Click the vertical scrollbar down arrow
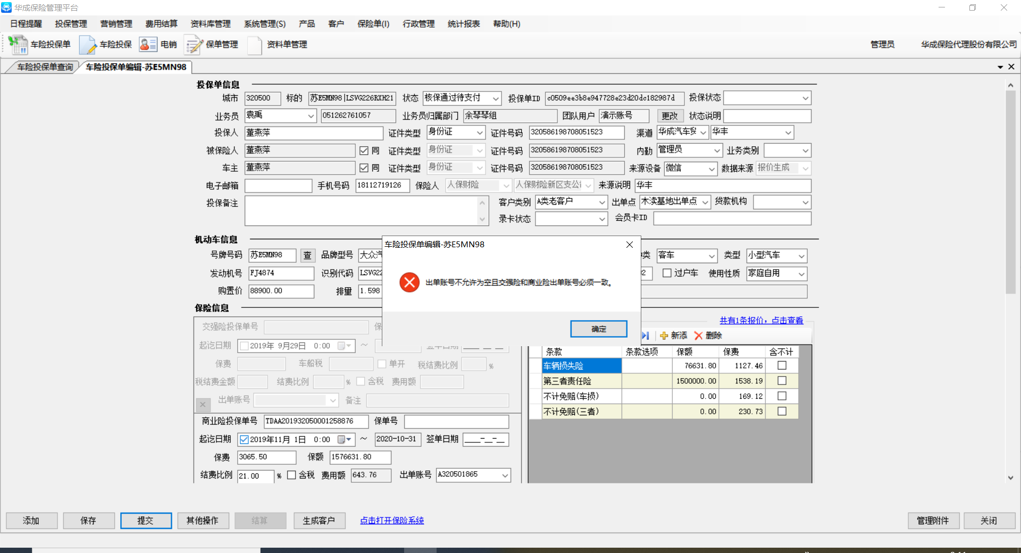Viewport: 1021px width, 553px height. [1010, 477]
